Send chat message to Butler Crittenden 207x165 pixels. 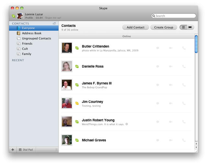pyautogui.click(x=158, y=48)
